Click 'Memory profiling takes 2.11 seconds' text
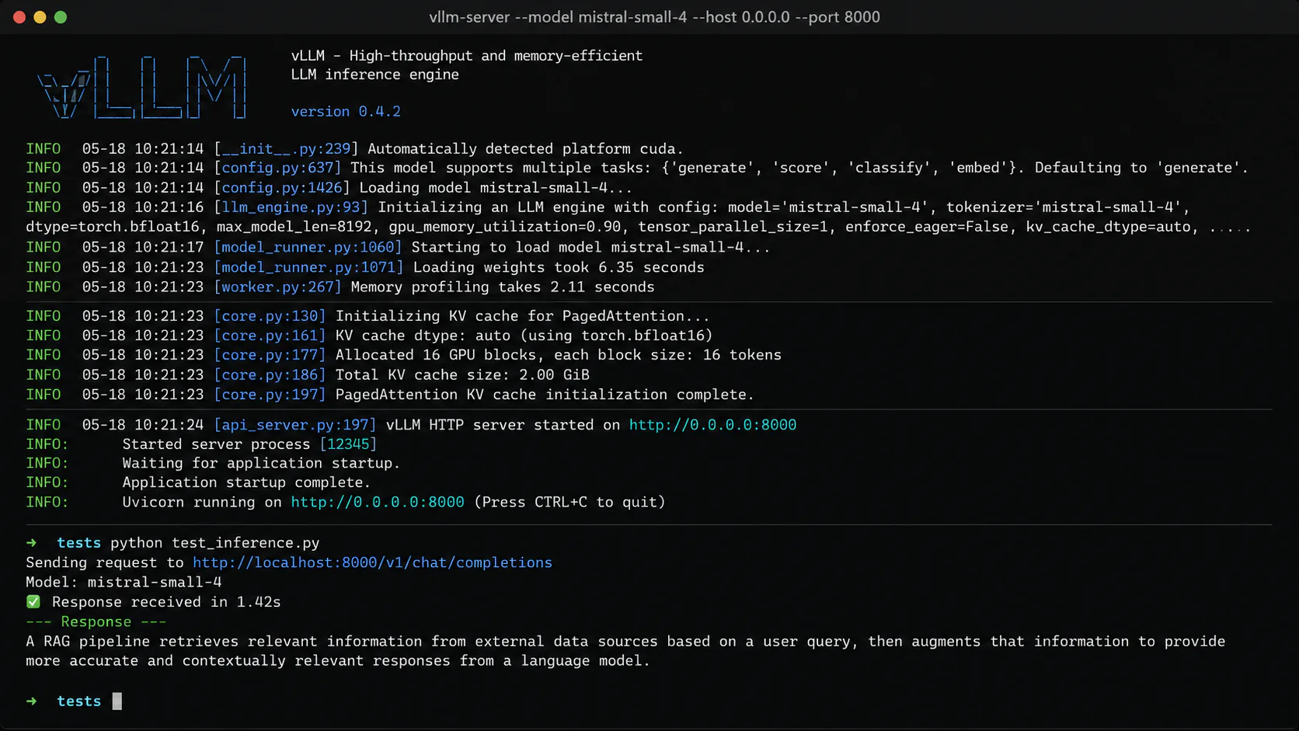The height and width of the screenshot is (731, 1299). pos(503,287)
